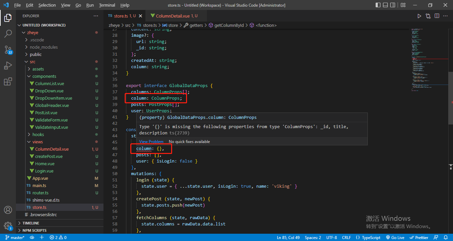
Task: Open the Terminal menu
Action: [x=107, y=5]
